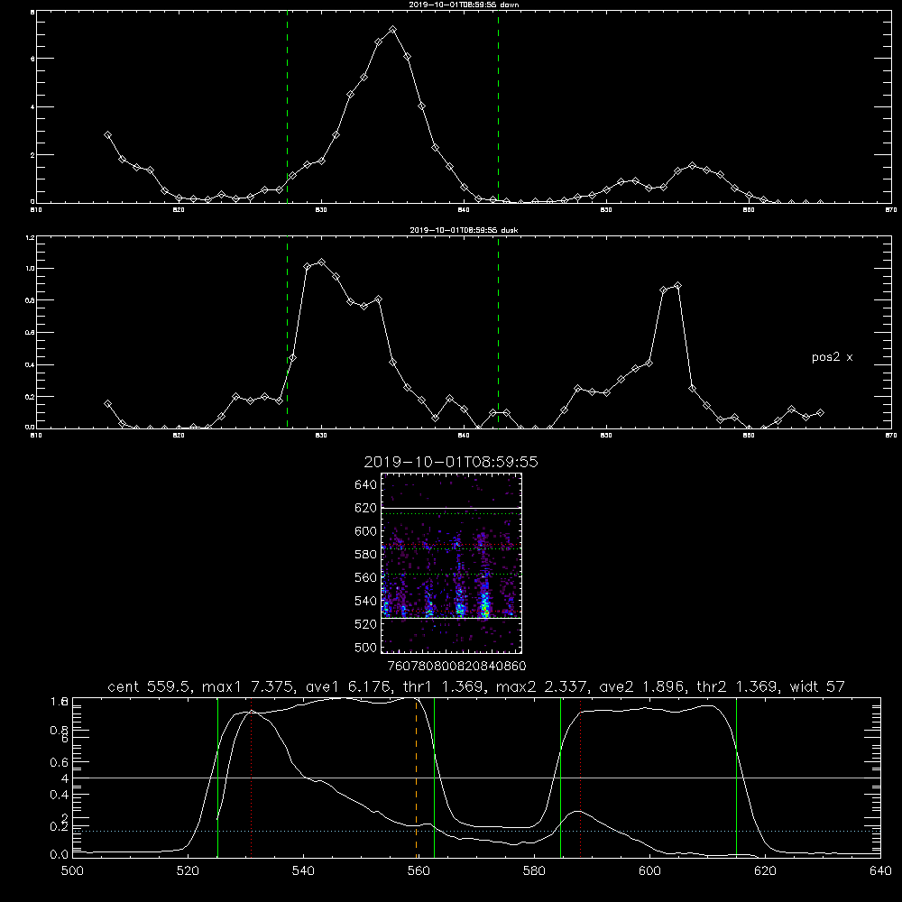Click the right green dashed line in dusk plot
902x902 pixels.
(498, 332)
